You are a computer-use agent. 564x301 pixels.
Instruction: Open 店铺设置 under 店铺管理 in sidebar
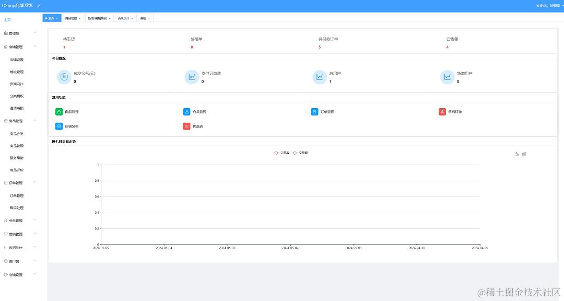pyautogui.click(x=17, y=60)
